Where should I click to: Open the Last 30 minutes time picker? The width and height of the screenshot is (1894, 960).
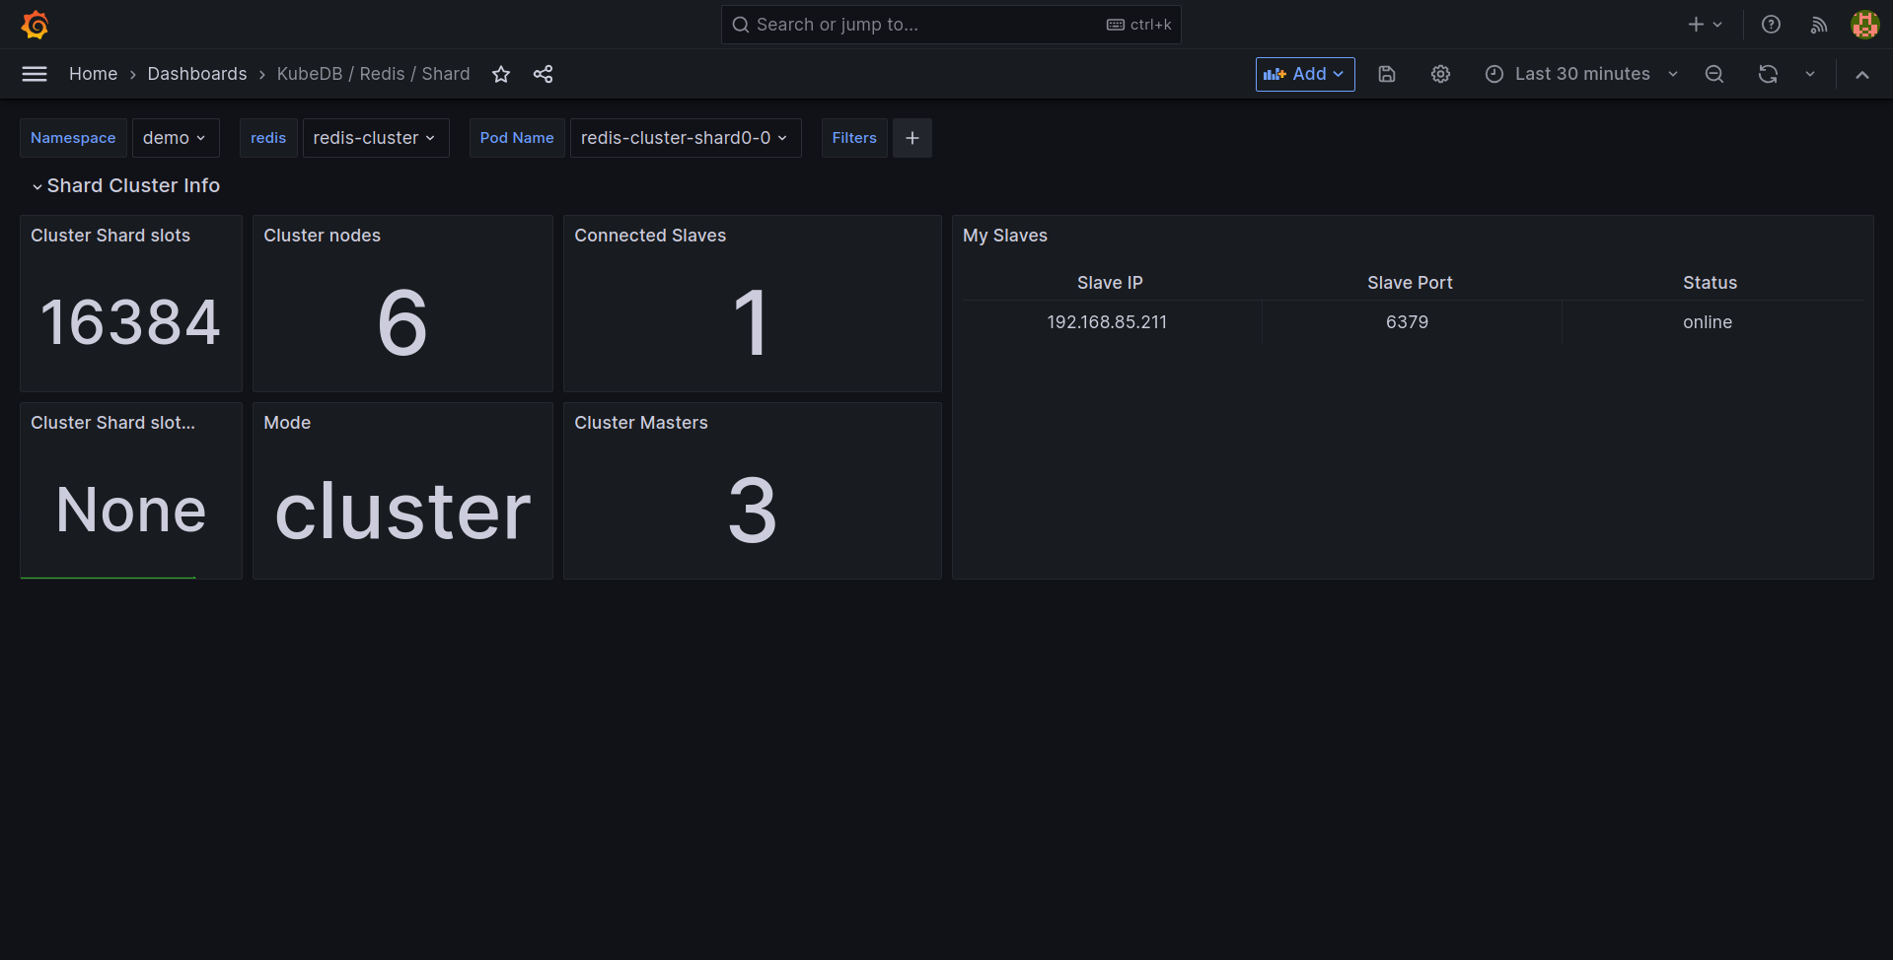[x=1581, y=74]
